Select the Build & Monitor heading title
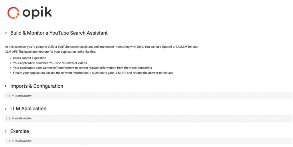Image resolution: width=293 pixels, height=147 pixels. coord(59,33)
